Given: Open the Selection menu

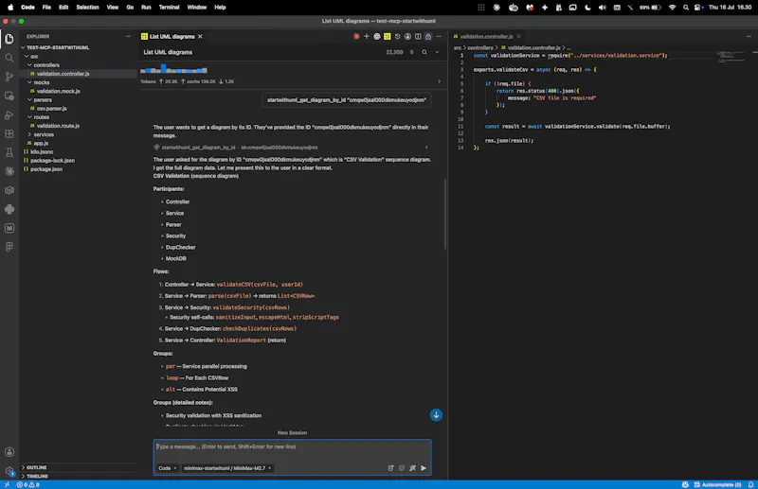Looking at the screenshot, I should (87, 8).
